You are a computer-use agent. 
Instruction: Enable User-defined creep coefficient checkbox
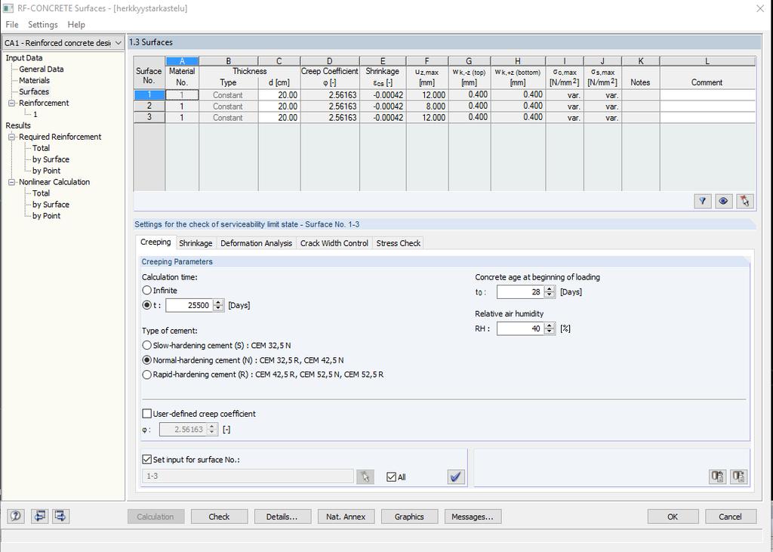pos(146,413)
